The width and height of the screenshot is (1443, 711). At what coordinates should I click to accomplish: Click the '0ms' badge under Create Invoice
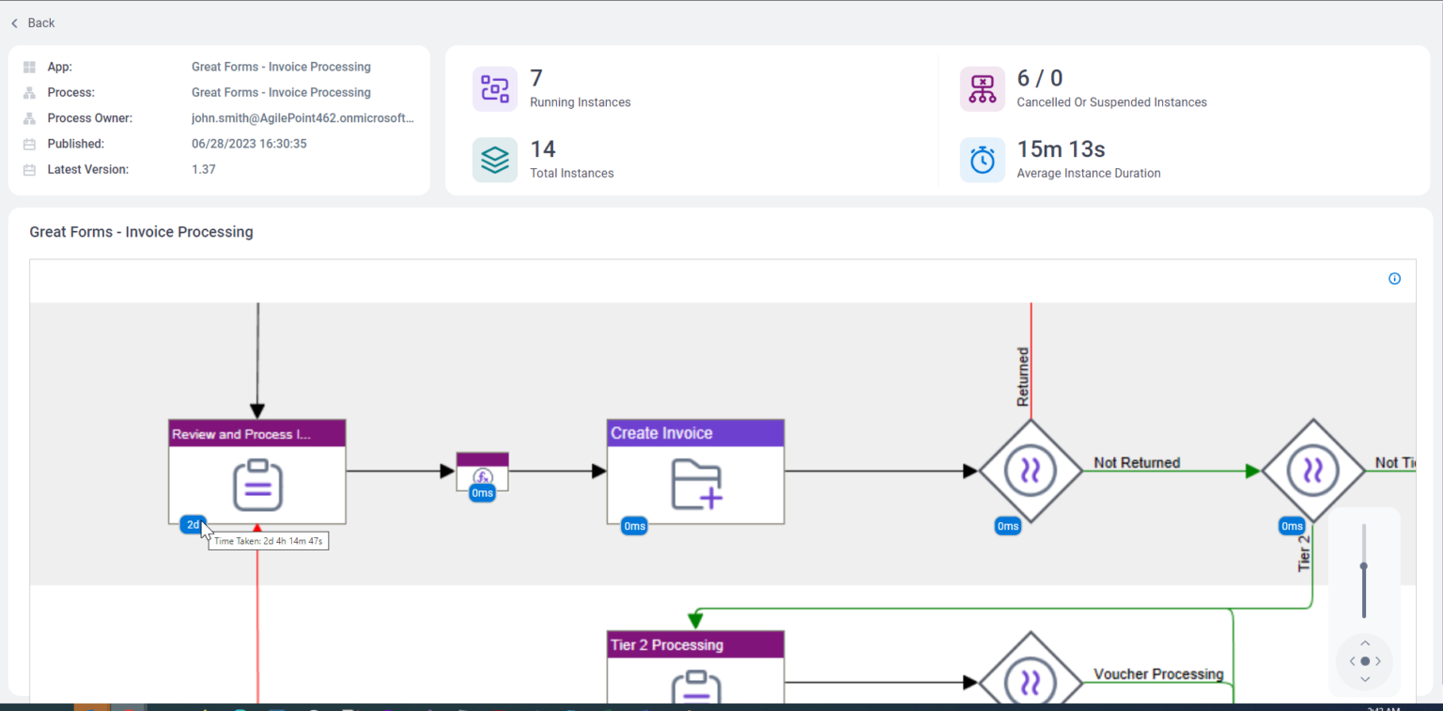[634, 526]
